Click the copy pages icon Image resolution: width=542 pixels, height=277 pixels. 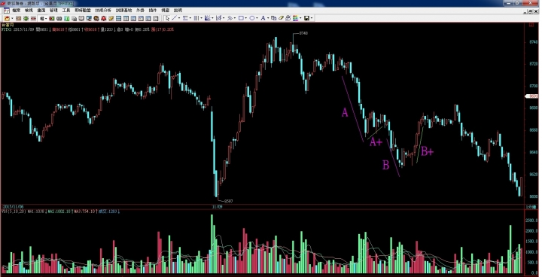[74, 18]
